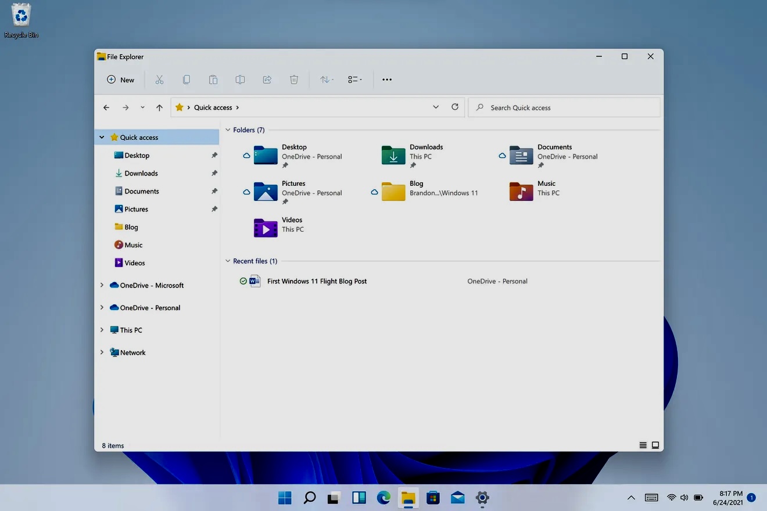This screenshot has height=511, width=767.
Task: Unpin Pictures using its sidebar pin icon
Action: pyautogui.click(x=214, y=209)
